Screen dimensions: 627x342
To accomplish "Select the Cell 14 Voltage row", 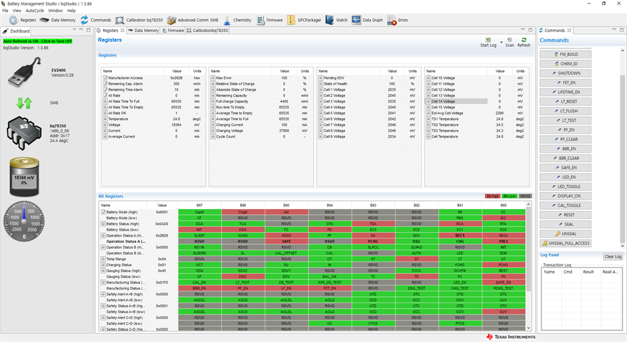I will (x=477, y=101).
